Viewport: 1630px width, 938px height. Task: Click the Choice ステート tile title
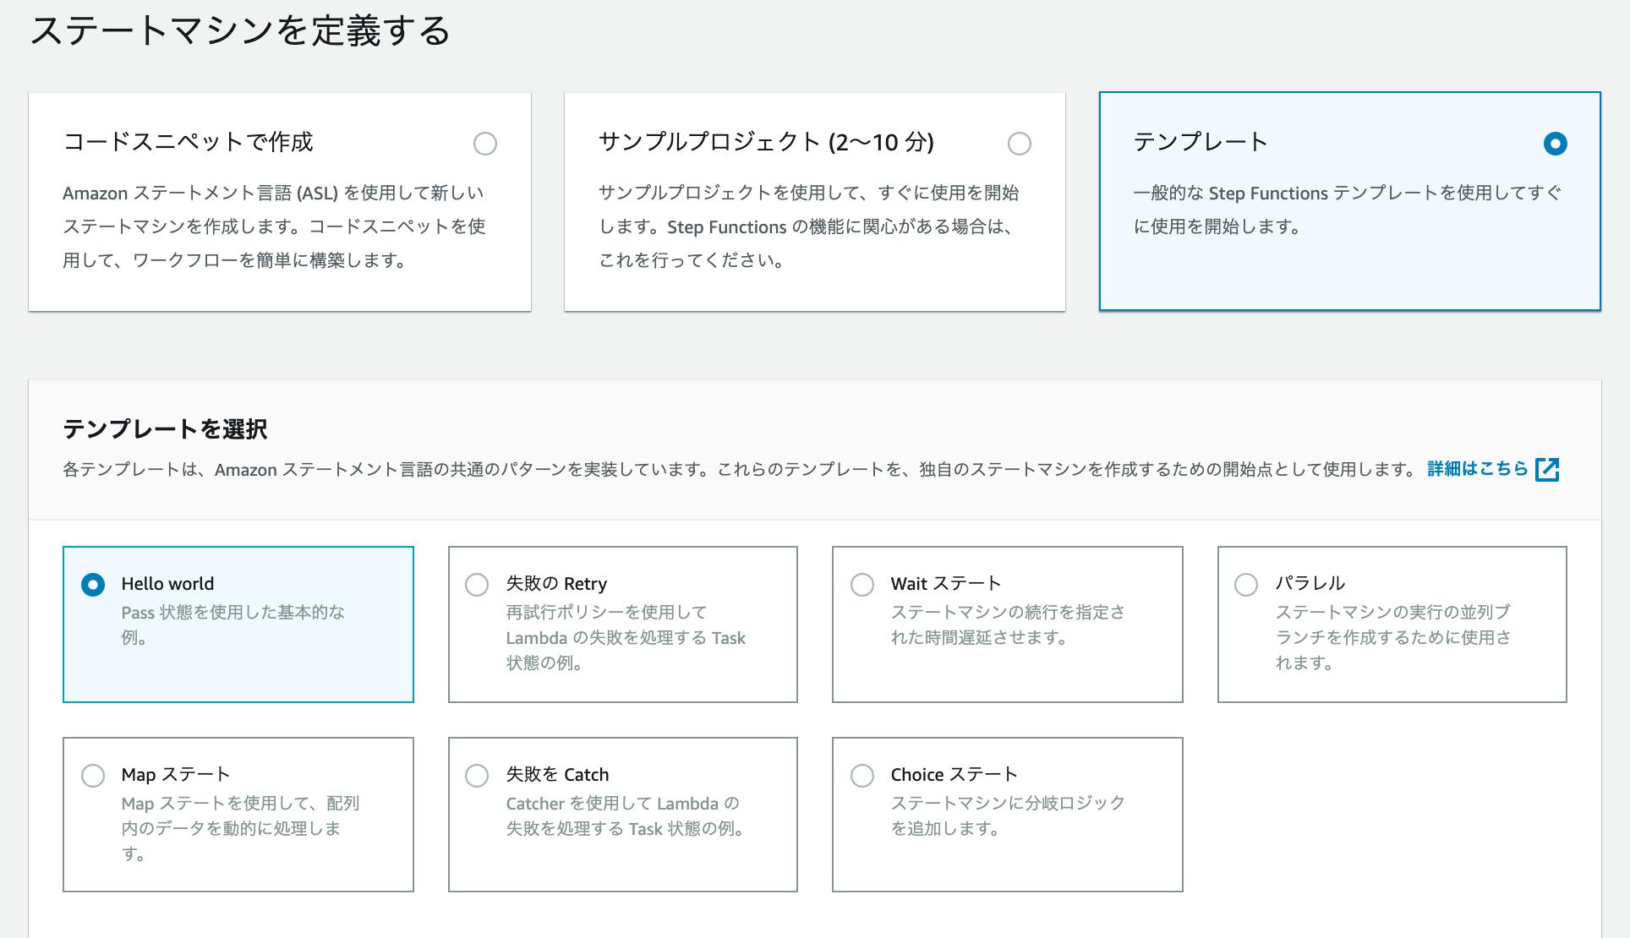[953, 775]
